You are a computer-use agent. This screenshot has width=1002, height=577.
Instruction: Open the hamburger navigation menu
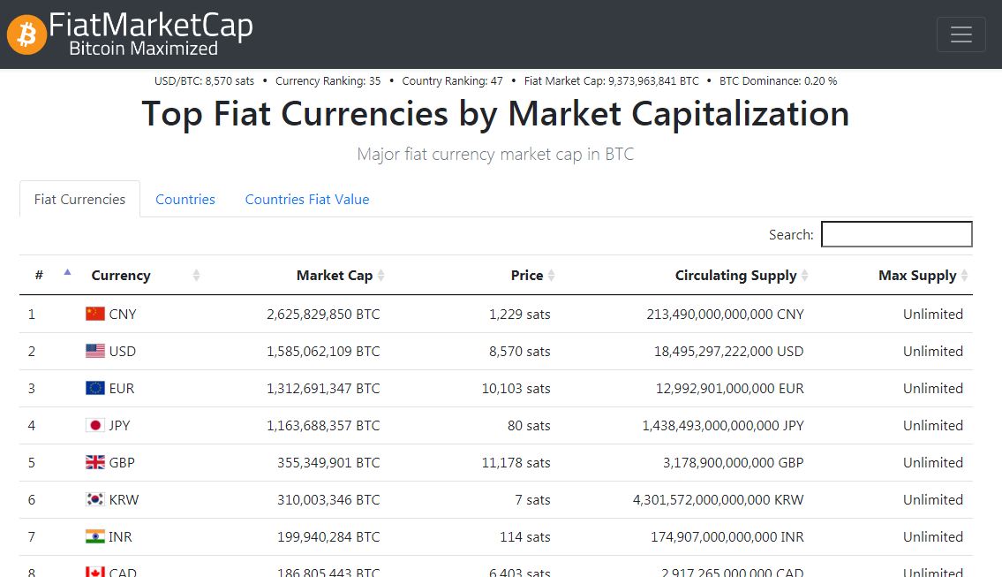(961, 34)
